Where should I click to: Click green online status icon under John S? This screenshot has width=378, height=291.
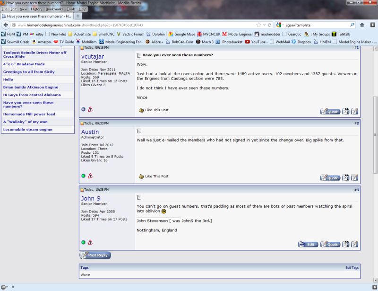coord(84,242)
